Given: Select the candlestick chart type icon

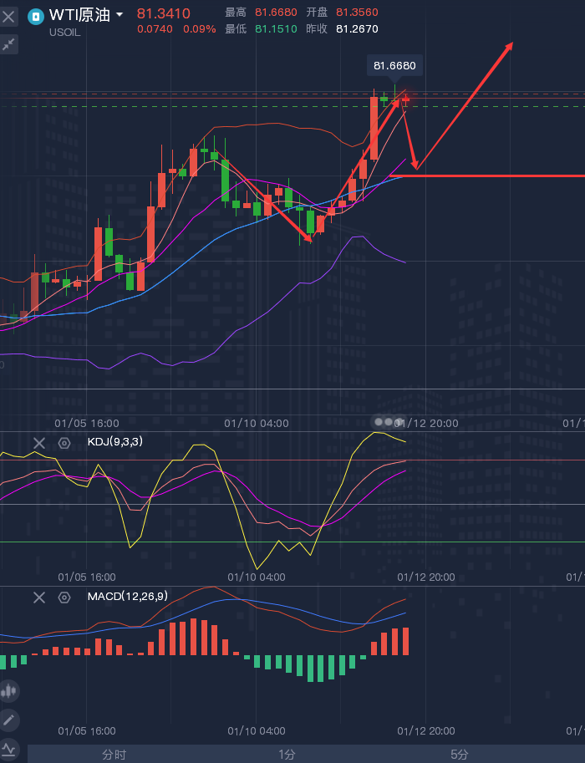Looking at the screenshot, I should click(x=9, y=691).
